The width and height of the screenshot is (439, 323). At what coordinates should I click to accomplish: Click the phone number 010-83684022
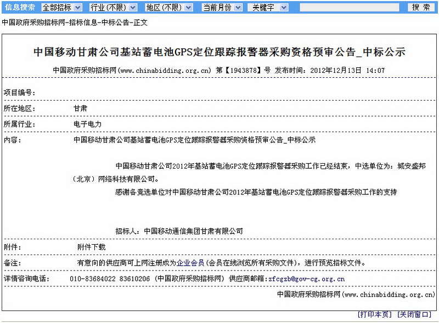coord(93,279)
